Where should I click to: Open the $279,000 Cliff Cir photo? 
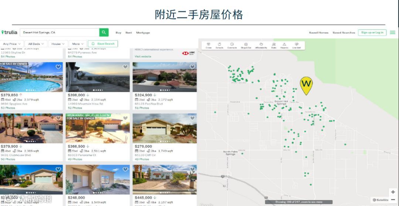[165, 128]
